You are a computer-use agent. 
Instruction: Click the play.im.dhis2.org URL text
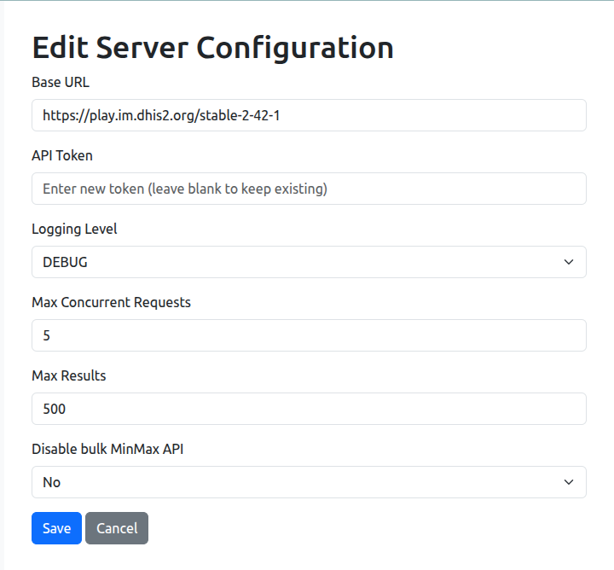(x=161, y=115)
